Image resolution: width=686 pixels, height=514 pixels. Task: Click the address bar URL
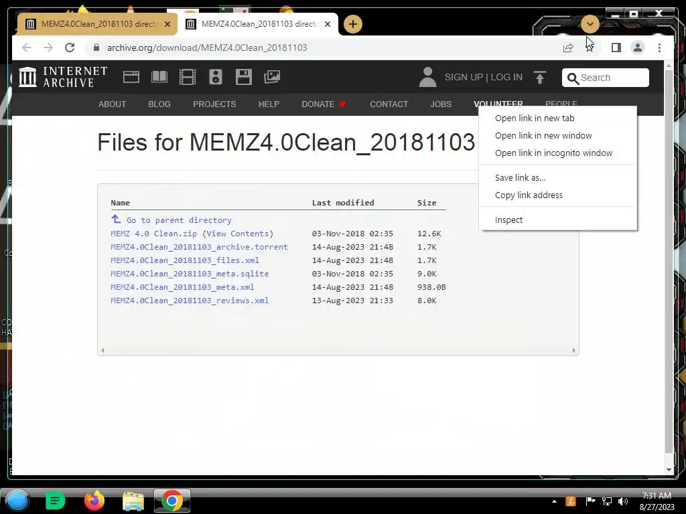point(207,48)
